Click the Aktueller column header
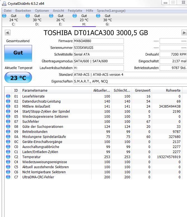This screenshot has width=187, height=217. tap(101, 91)
